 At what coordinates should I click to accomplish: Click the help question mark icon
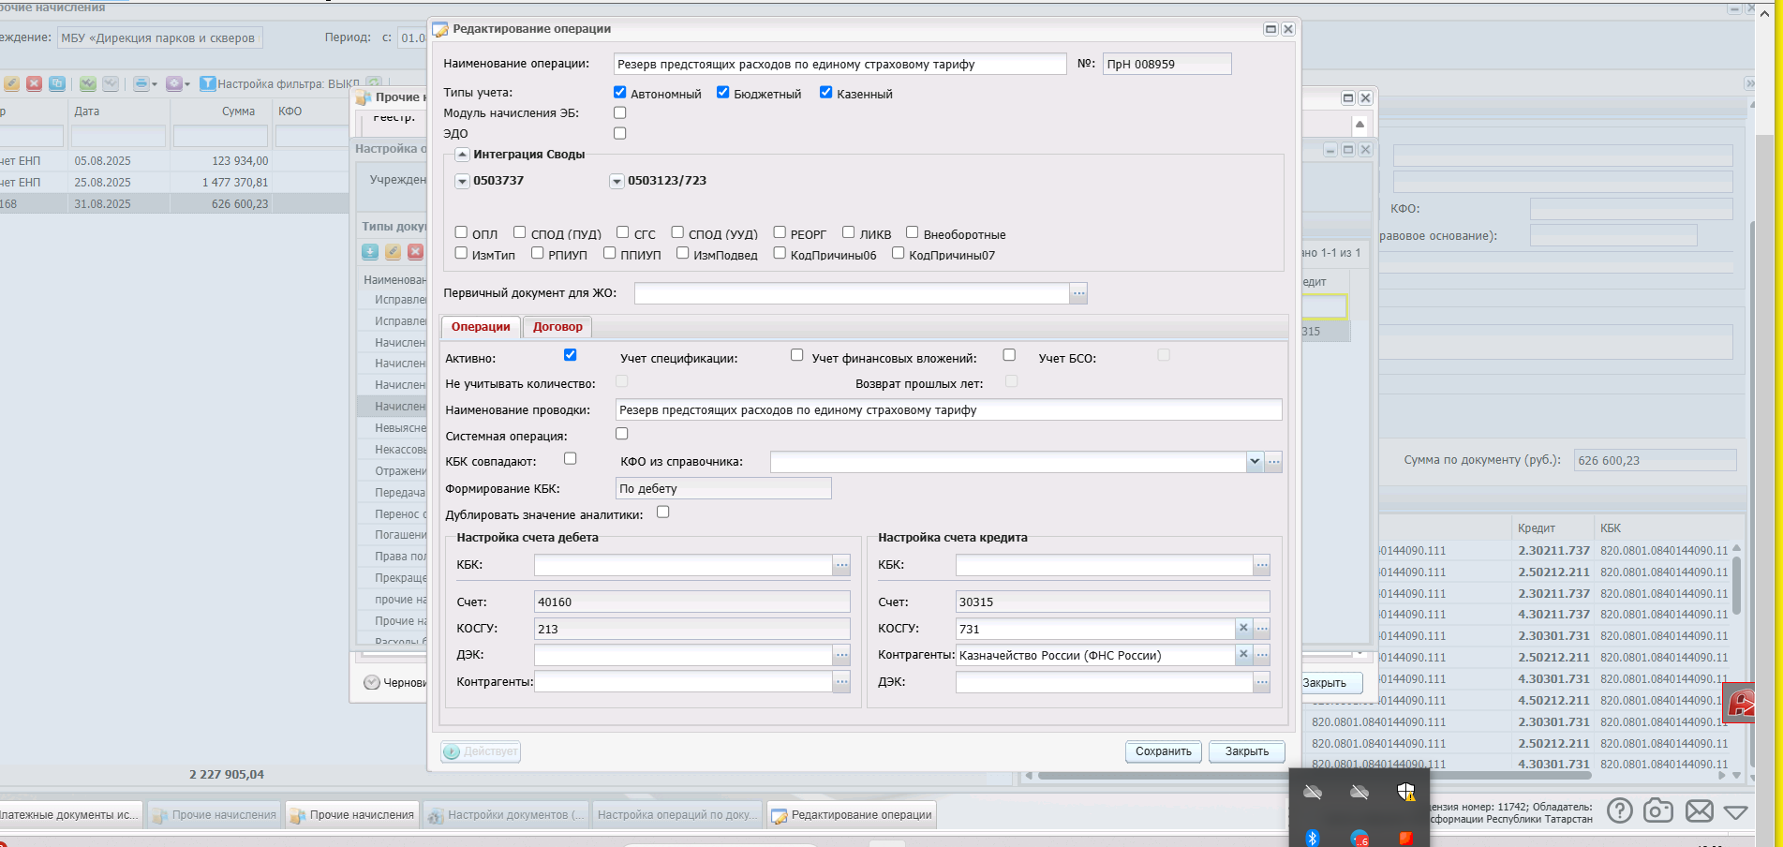(x=1619, y=810)
